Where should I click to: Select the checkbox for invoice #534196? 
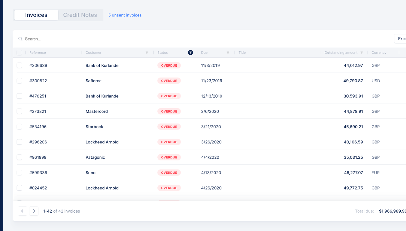coord(19,127)
